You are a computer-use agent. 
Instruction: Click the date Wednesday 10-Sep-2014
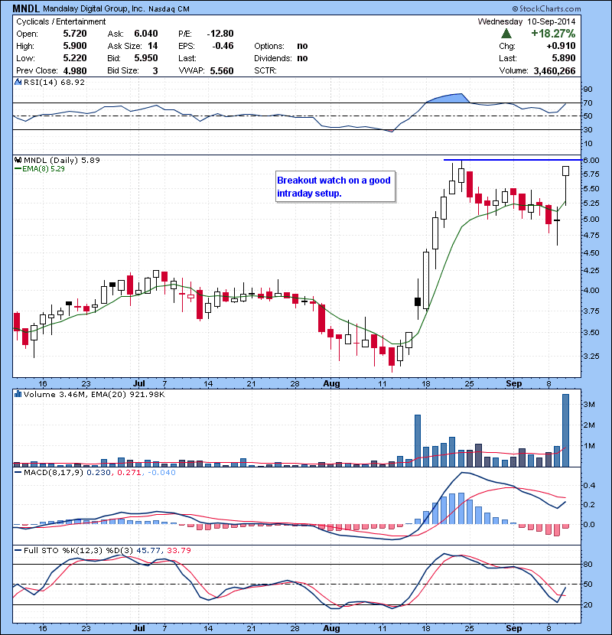pyautogui.click(x=526, y=21)
